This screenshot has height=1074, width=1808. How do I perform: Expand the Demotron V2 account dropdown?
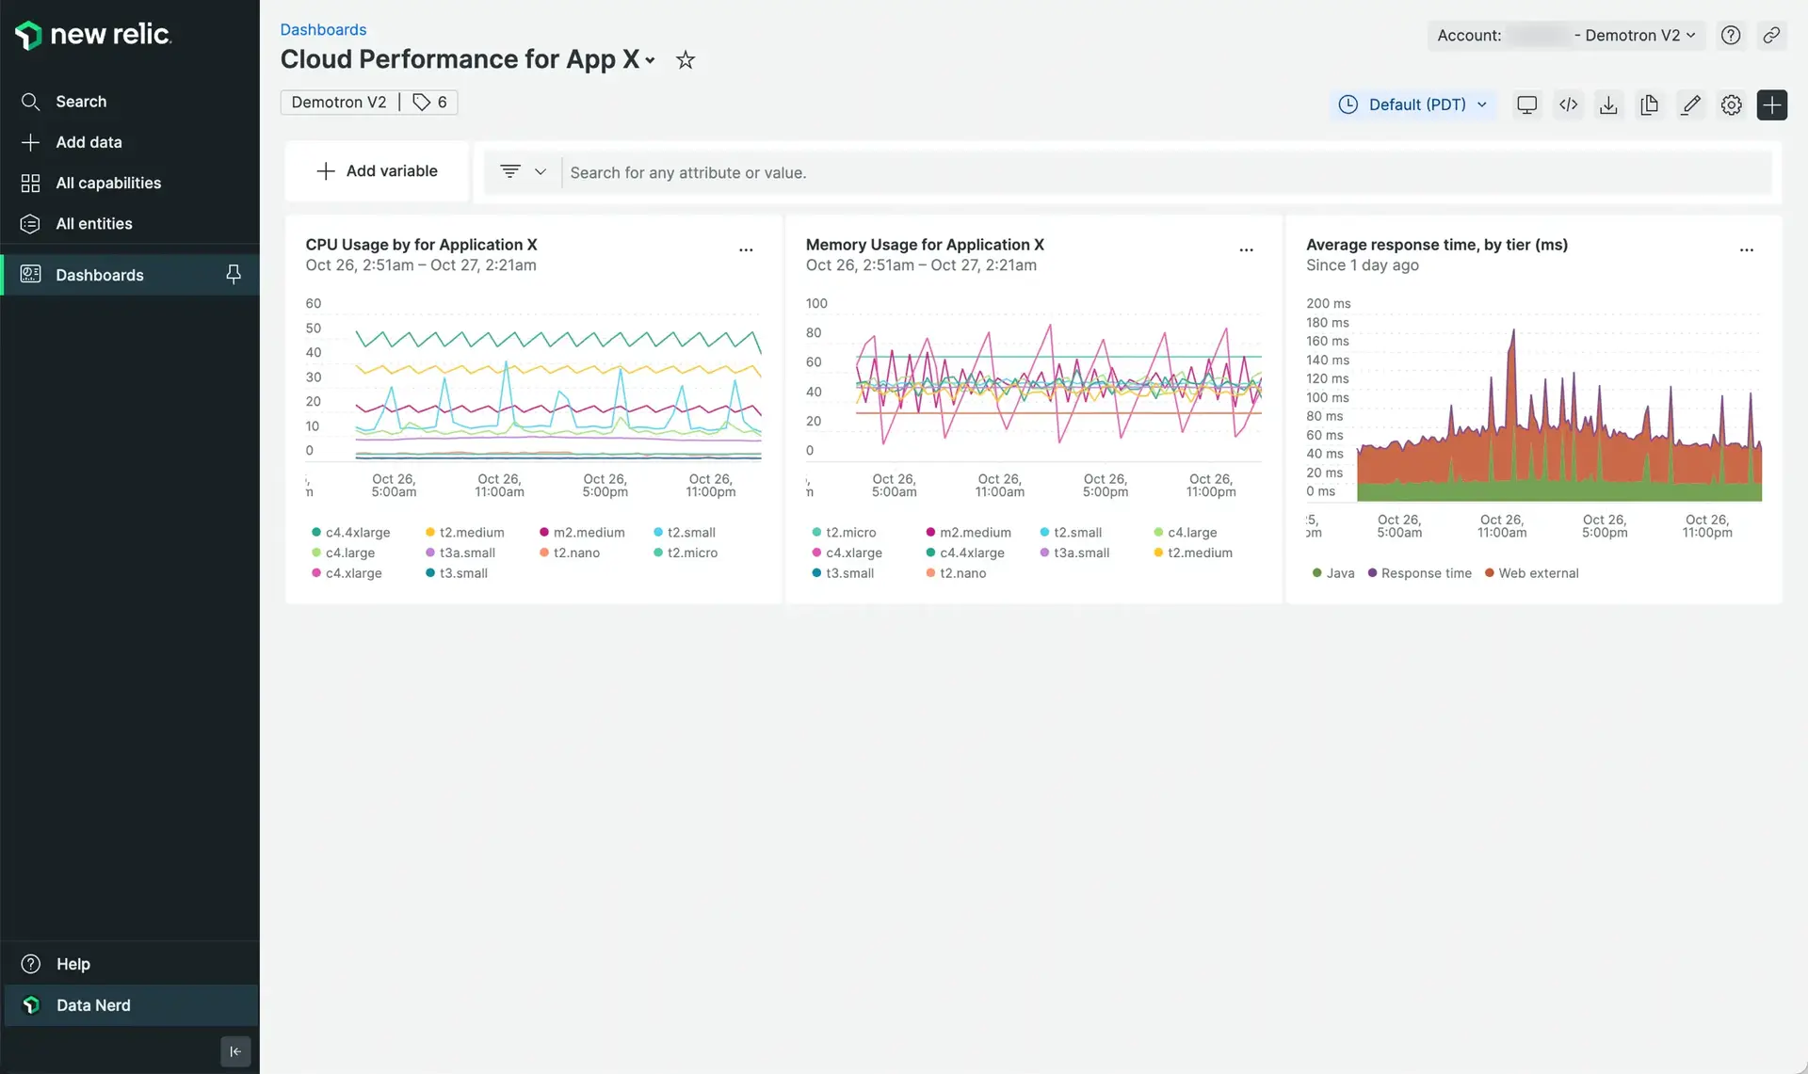click(x=1638, y=35)
